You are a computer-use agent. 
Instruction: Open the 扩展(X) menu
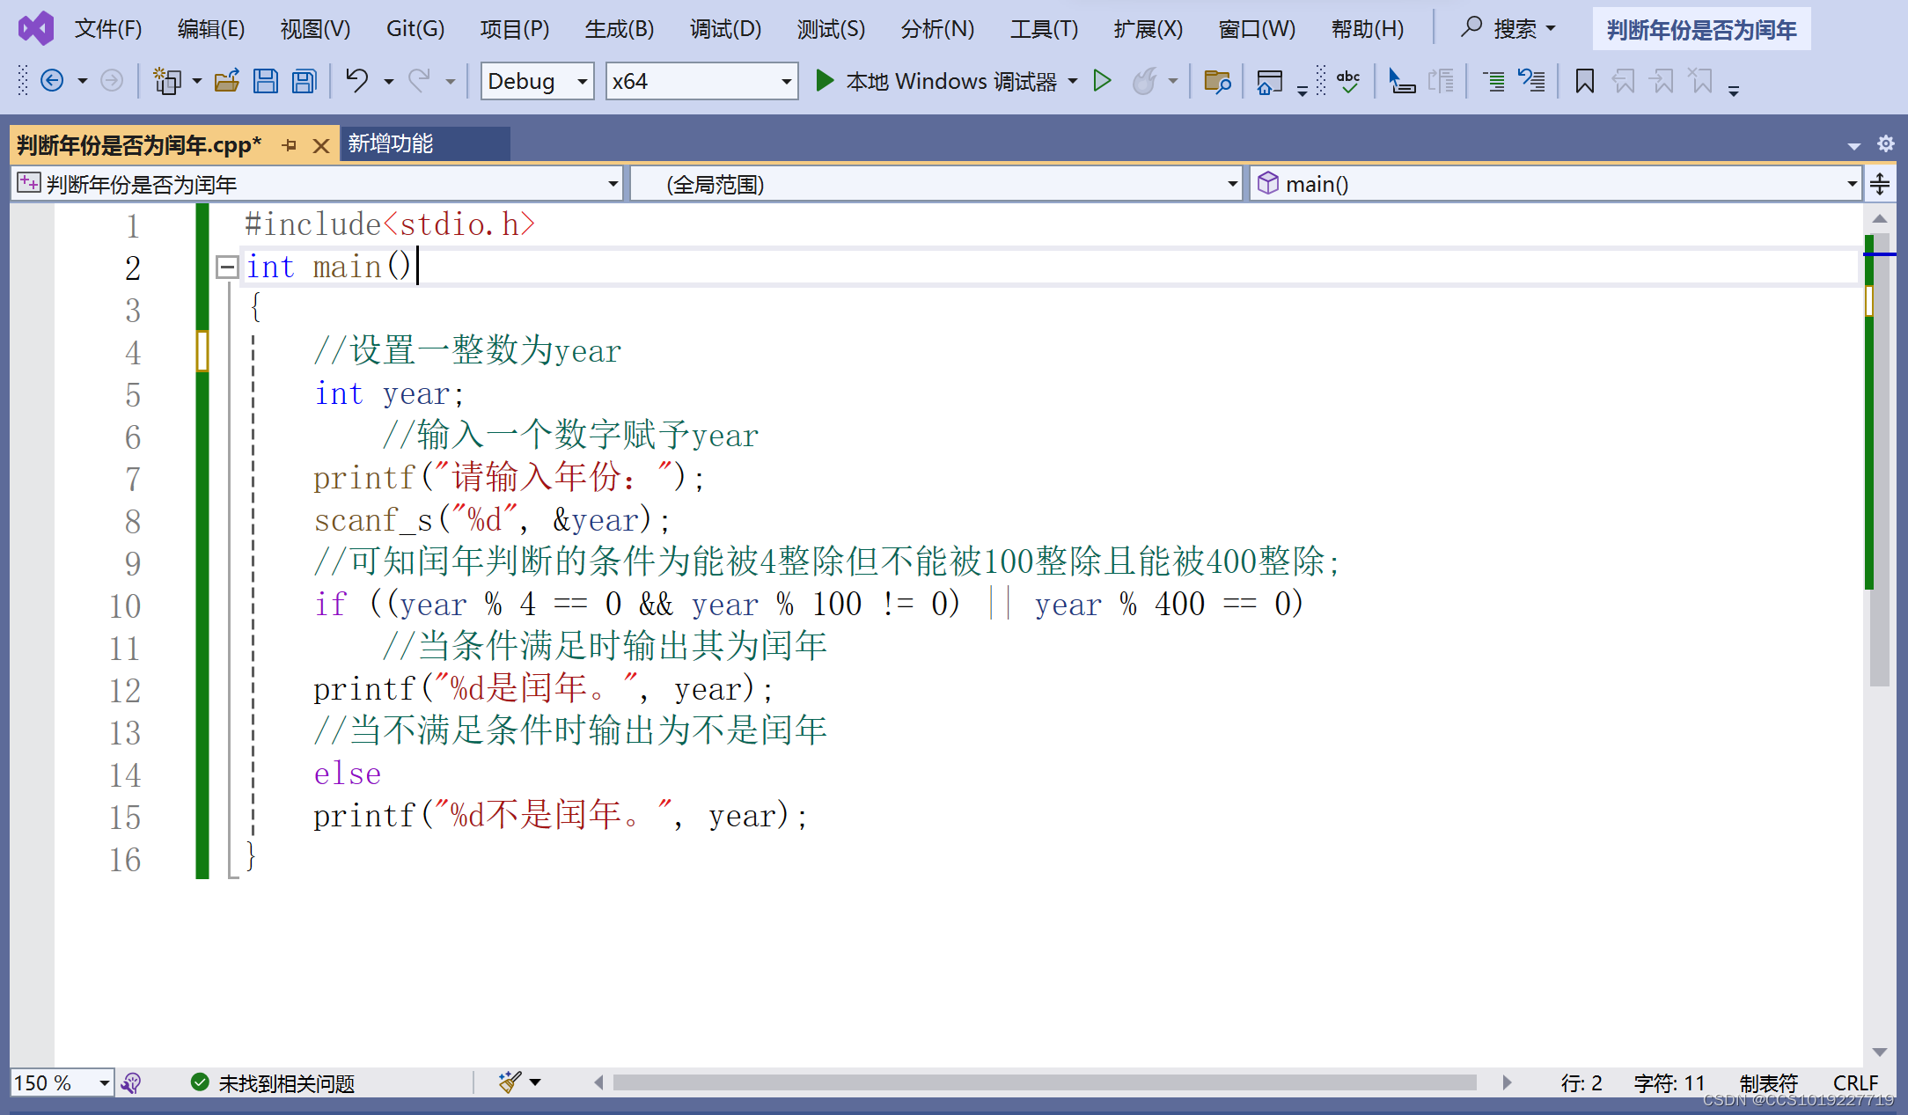[x=1148, y=29]
